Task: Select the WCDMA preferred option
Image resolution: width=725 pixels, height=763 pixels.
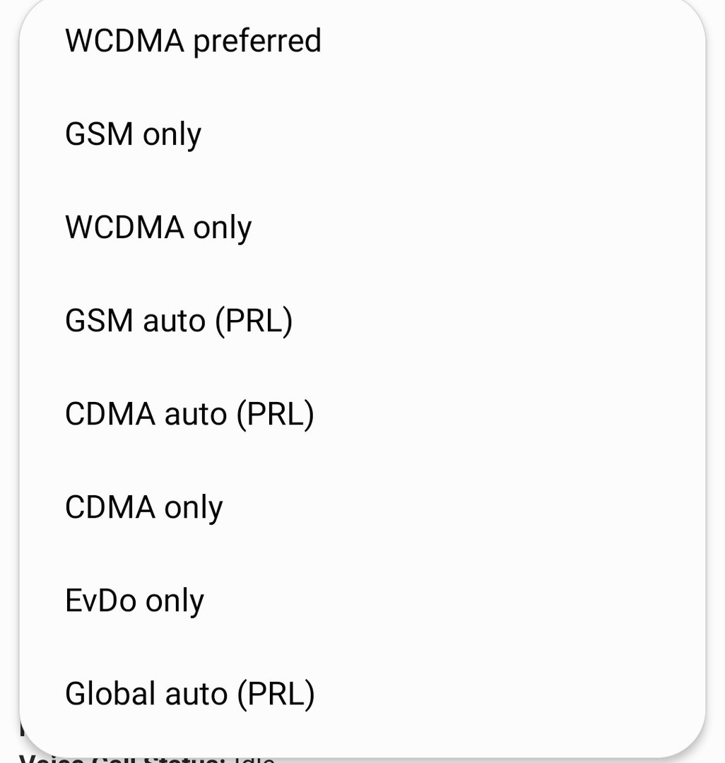Action: pyautogui.click(x=362, y=40)
